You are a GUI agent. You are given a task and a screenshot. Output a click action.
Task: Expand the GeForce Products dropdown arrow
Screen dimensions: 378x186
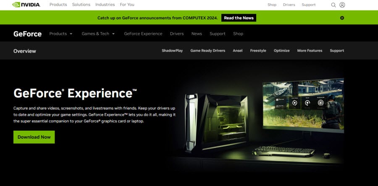[x=71, y=34]
